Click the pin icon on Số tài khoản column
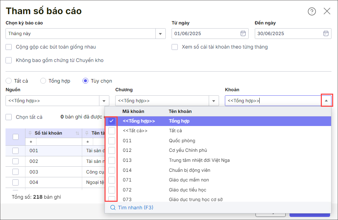 pos(31,133)
